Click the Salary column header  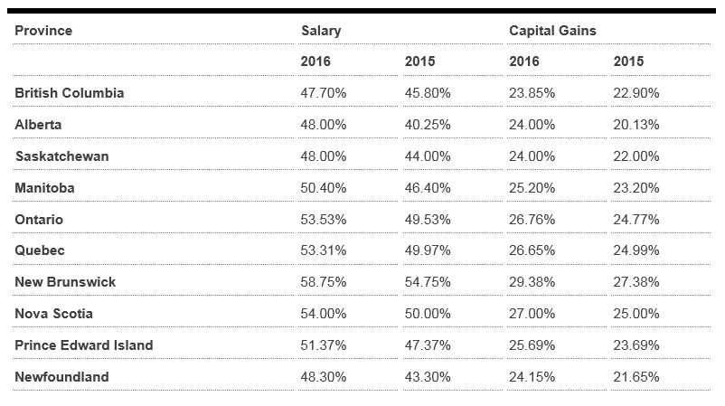[x=321, y=31]
